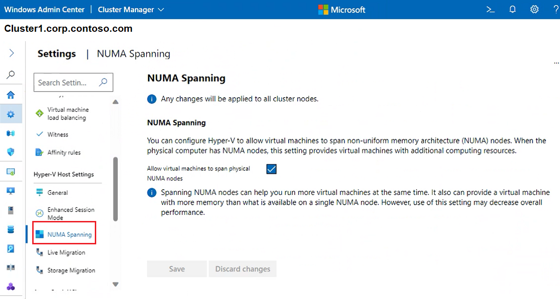The width and height of the screenshot is (560, 299).
Task: Expand the left navigation with the arrow
Action: [11, 53]
